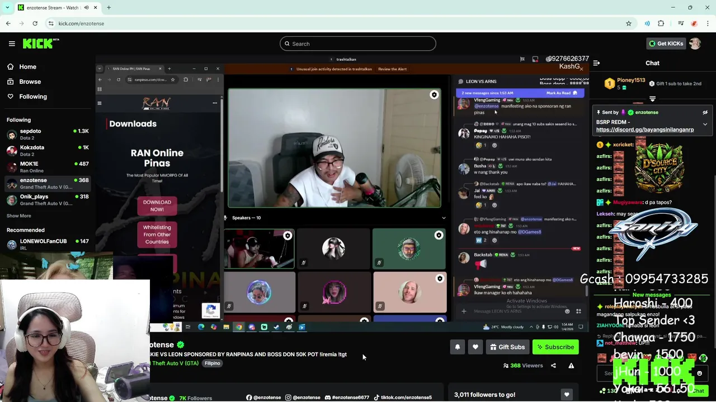Screen dimensions: 716x402
Task: Click the streamed taskbar Steam icon
Action: click(276, 327)
